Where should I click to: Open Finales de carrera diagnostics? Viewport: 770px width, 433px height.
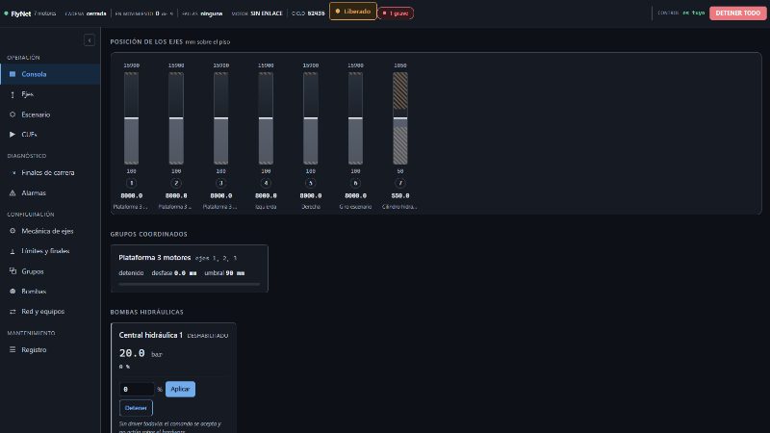(x=50, y=173)
